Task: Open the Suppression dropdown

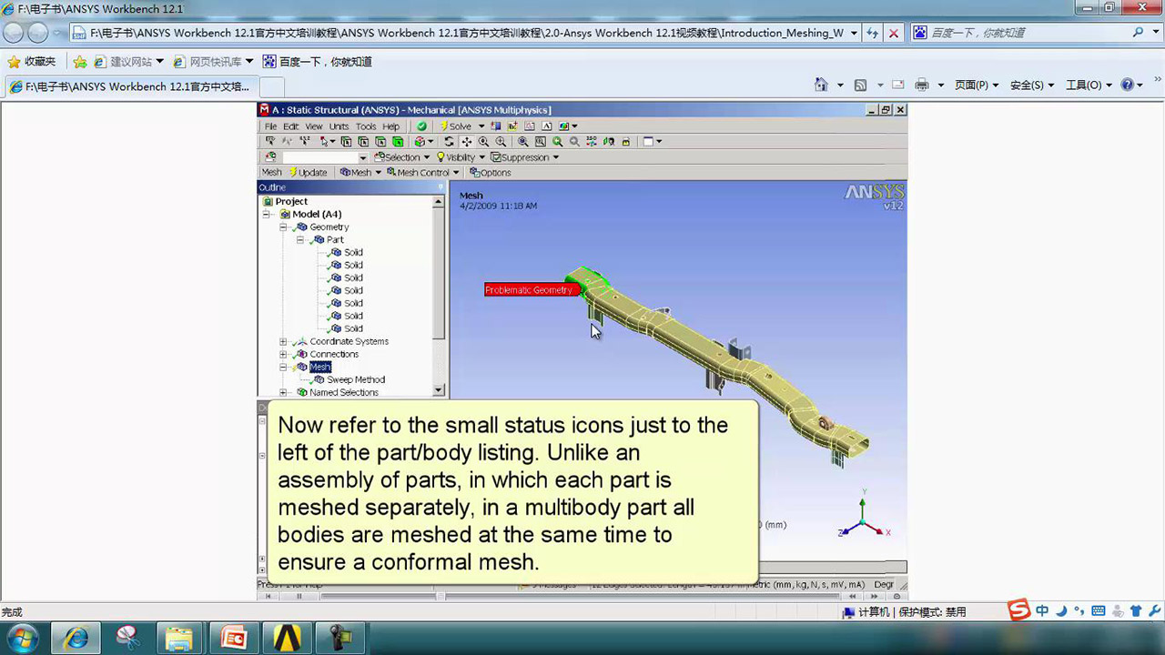Action: pos(523,157)
